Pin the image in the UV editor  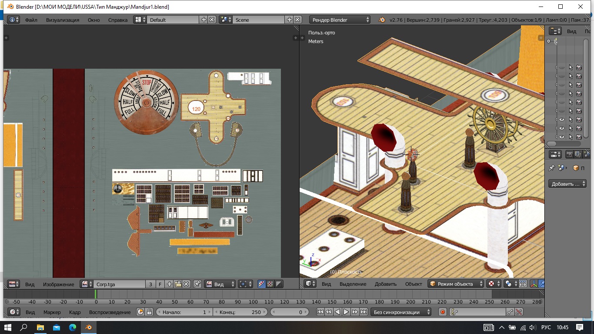click(197, 284)
